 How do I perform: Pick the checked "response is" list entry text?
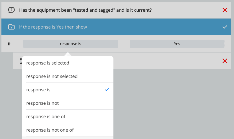coord(38,90)
